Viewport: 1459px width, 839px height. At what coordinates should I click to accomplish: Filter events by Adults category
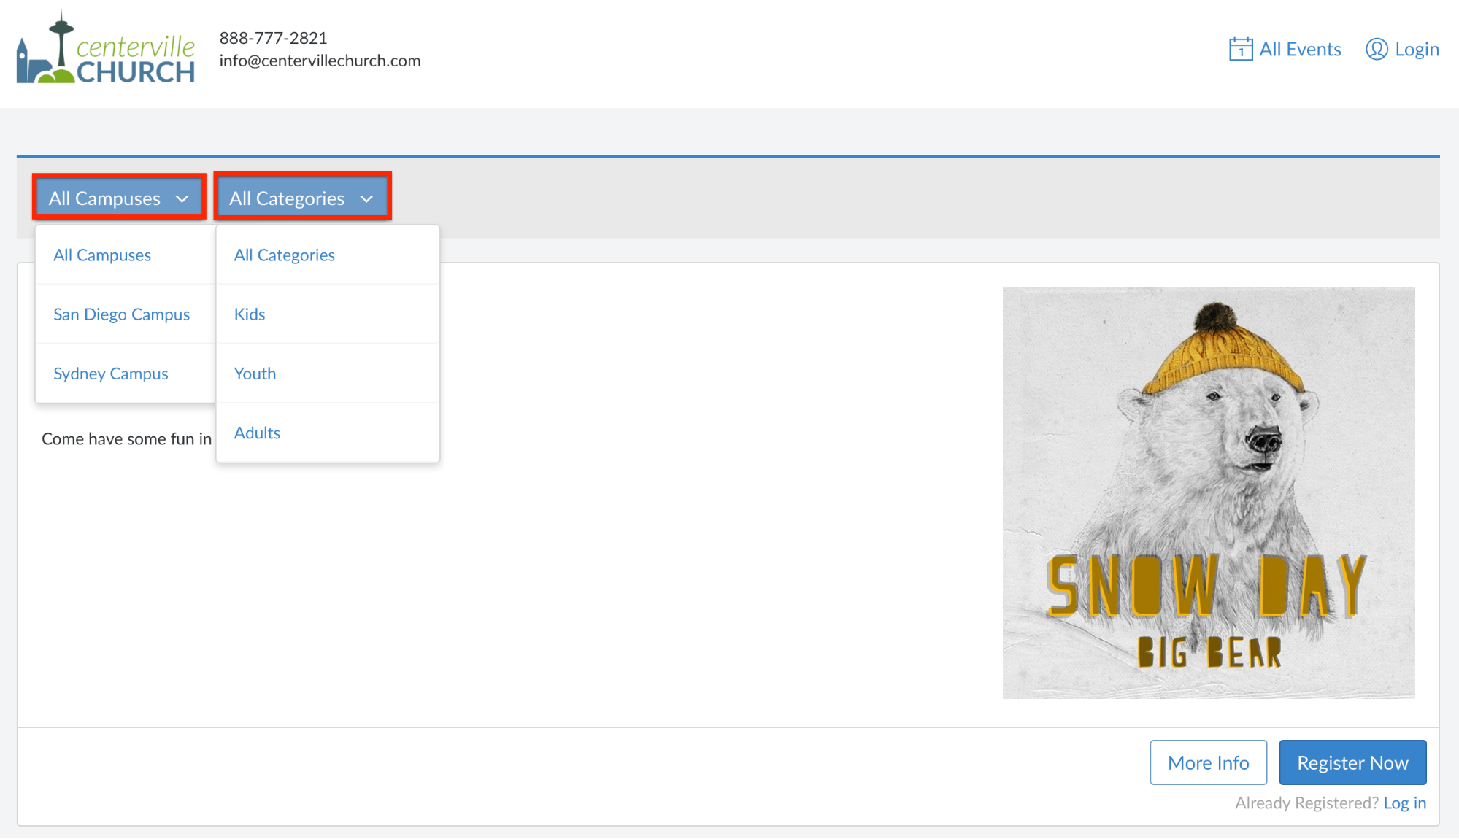[x=257, y=433]
